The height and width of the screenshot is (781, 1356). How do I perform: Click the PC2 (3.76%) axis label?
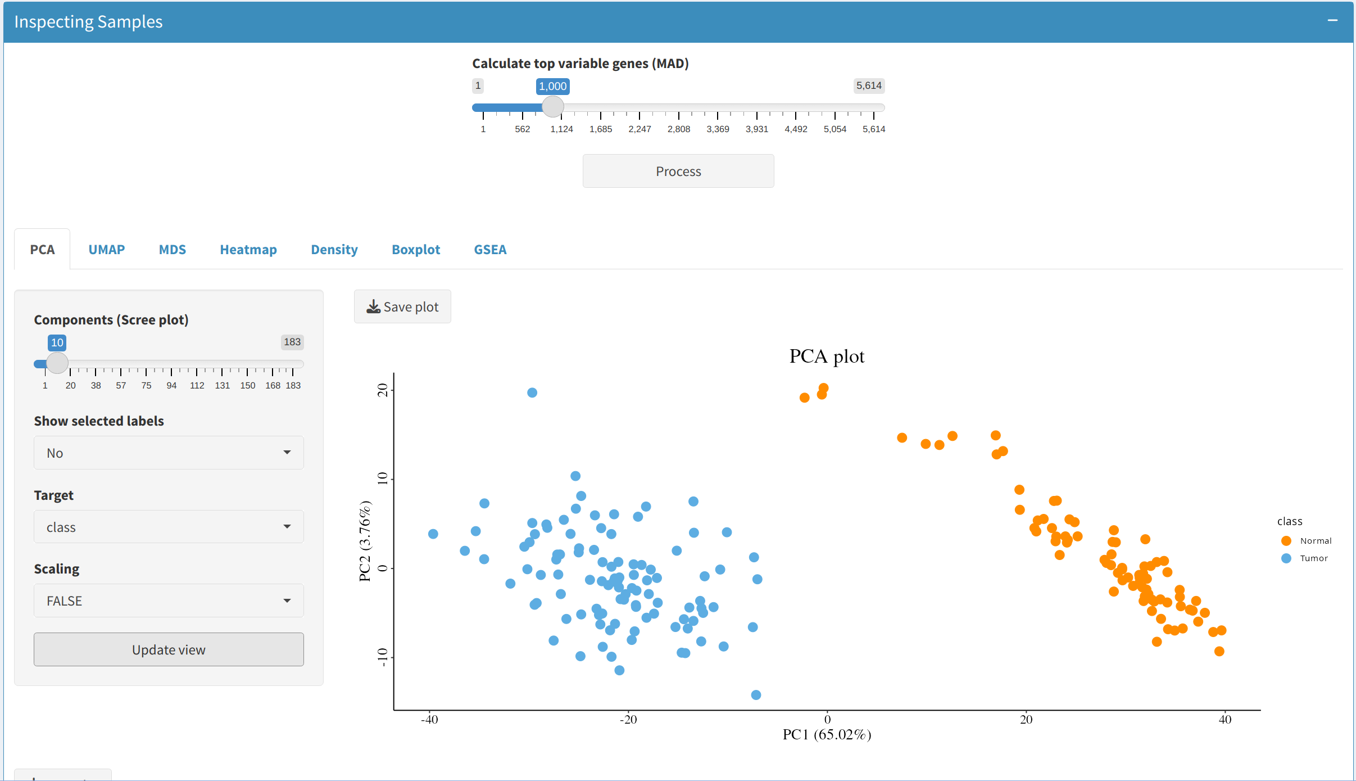(365, 541)
